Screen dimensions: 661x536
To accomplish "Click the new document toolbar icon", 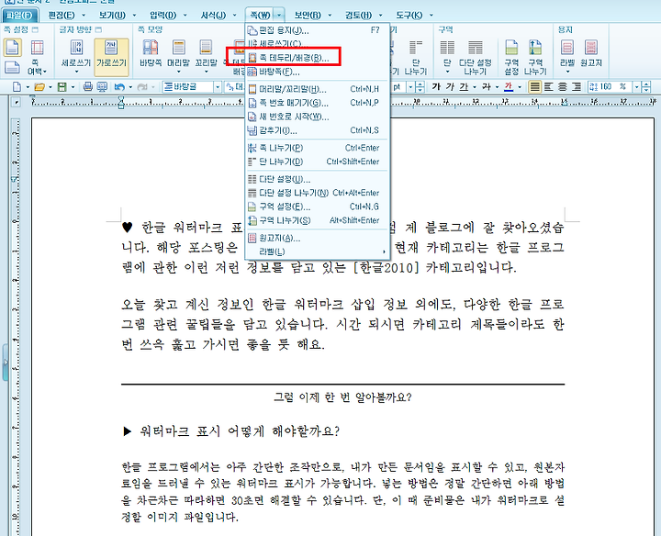I will point(17,87).
